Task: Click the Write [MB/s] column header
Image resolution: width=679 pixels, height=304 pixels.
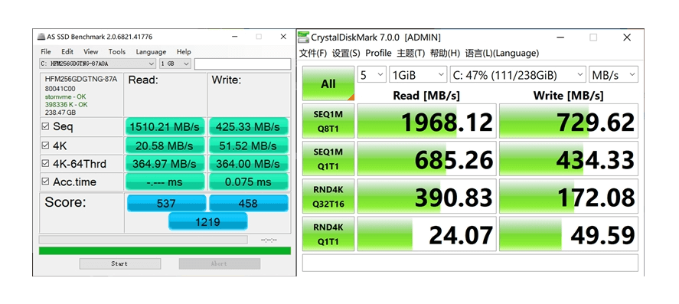Action: (x=568, y=95)
